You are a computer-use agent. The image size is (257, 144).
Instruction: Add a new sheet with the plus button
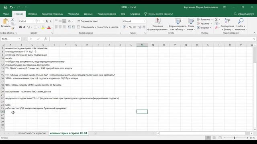click(x=95, y=133)
